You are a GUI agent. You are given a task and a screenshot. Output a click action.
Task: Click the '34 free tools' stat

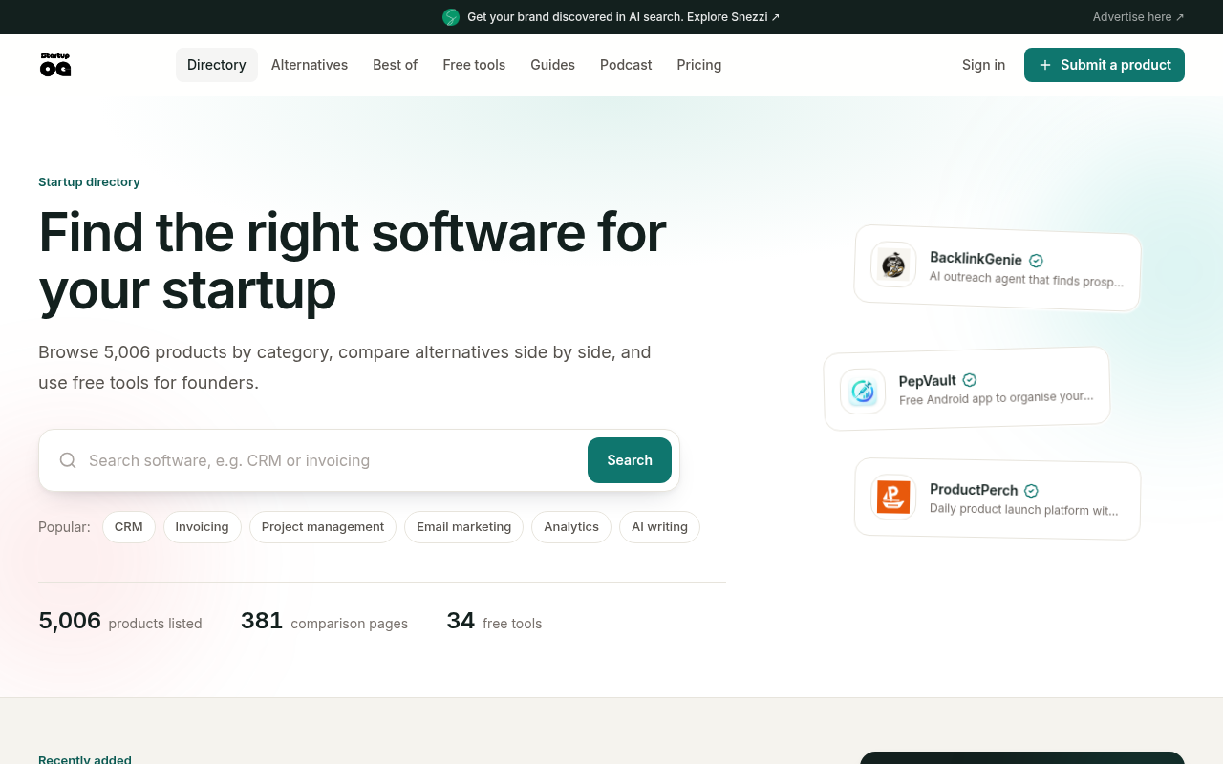tap(494, 622)
